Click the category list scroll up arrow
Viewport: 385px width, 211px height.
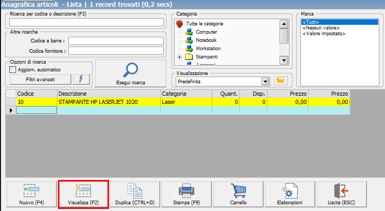(x=284, y=24)
